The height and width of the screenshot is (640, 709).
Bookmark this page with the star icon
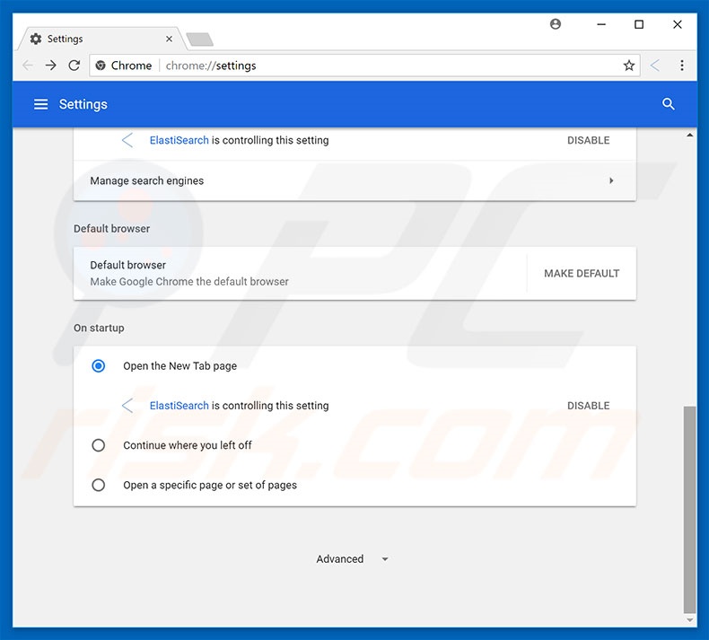pos(629,66)
